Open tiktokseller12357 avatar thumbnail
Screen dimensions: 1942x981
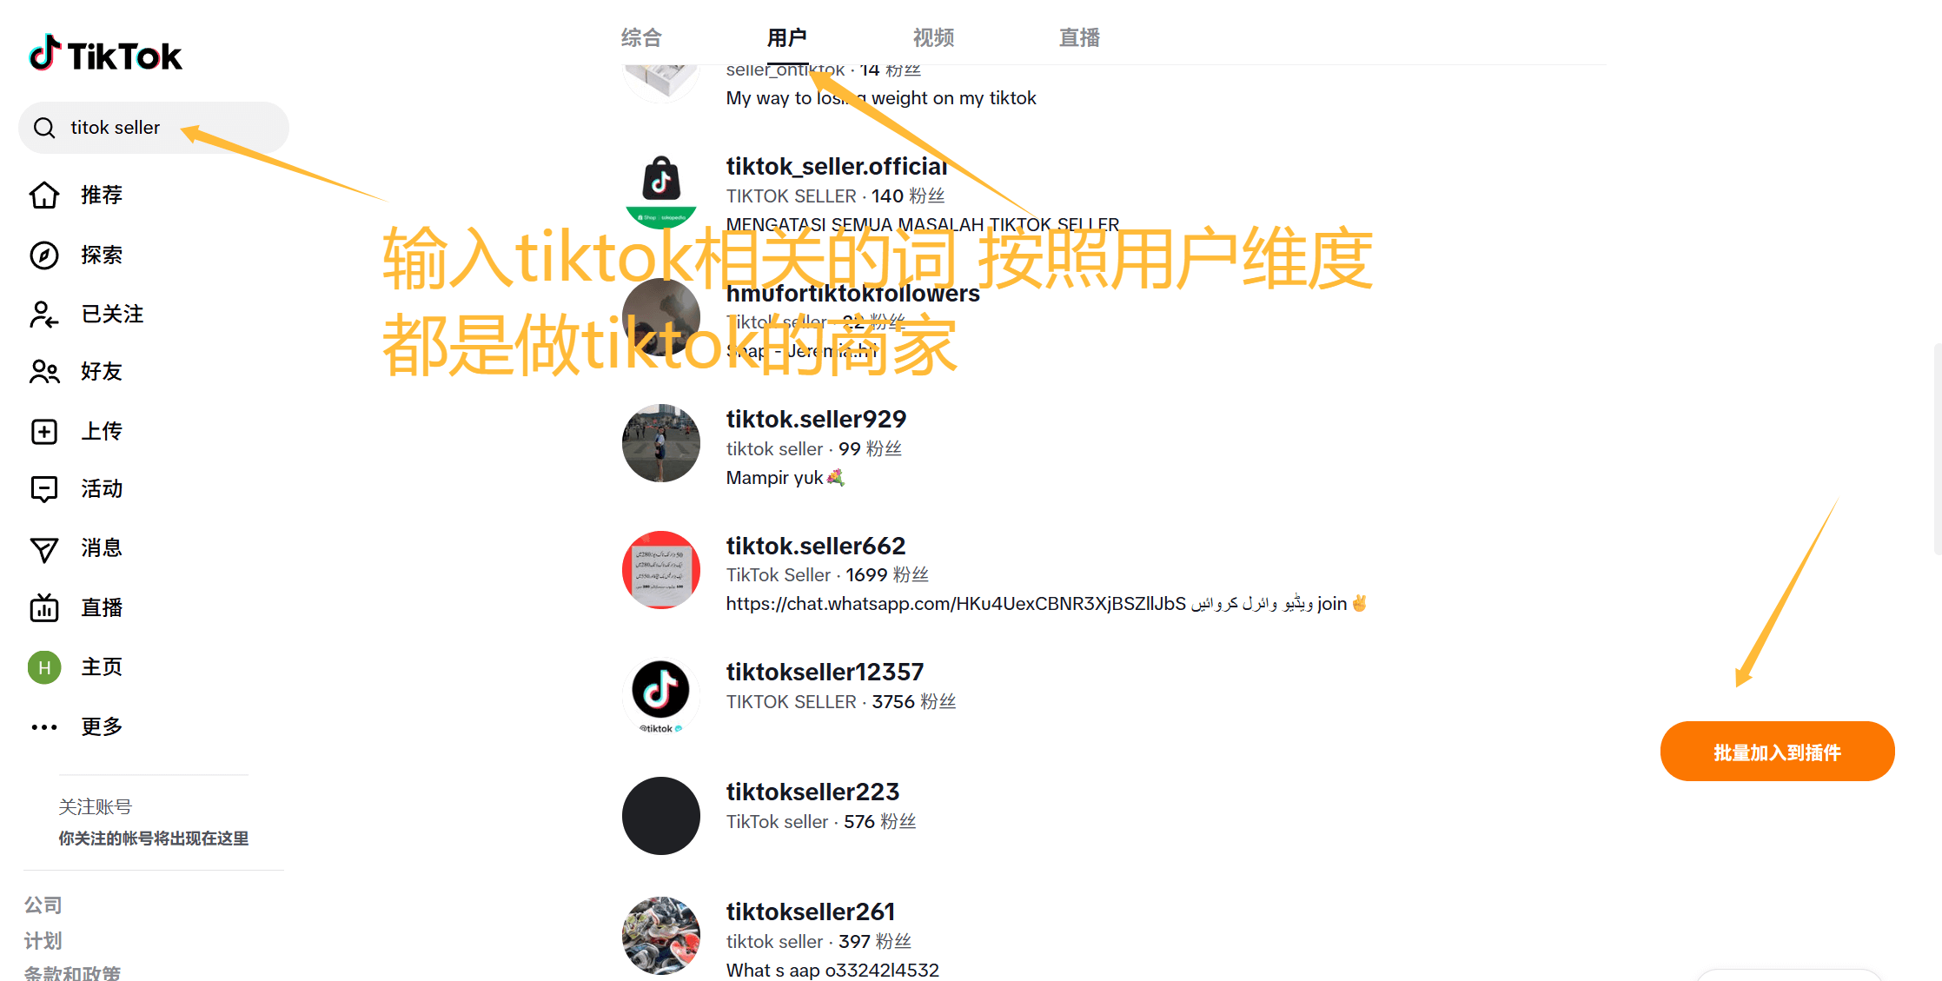click(661, 697)
